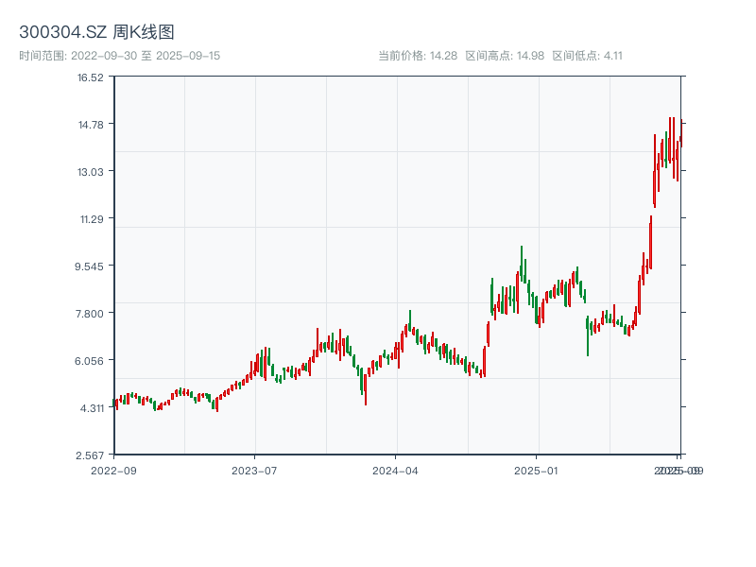
Task: Select the 时间范围 date range text
Action: [x=119, y=56]
